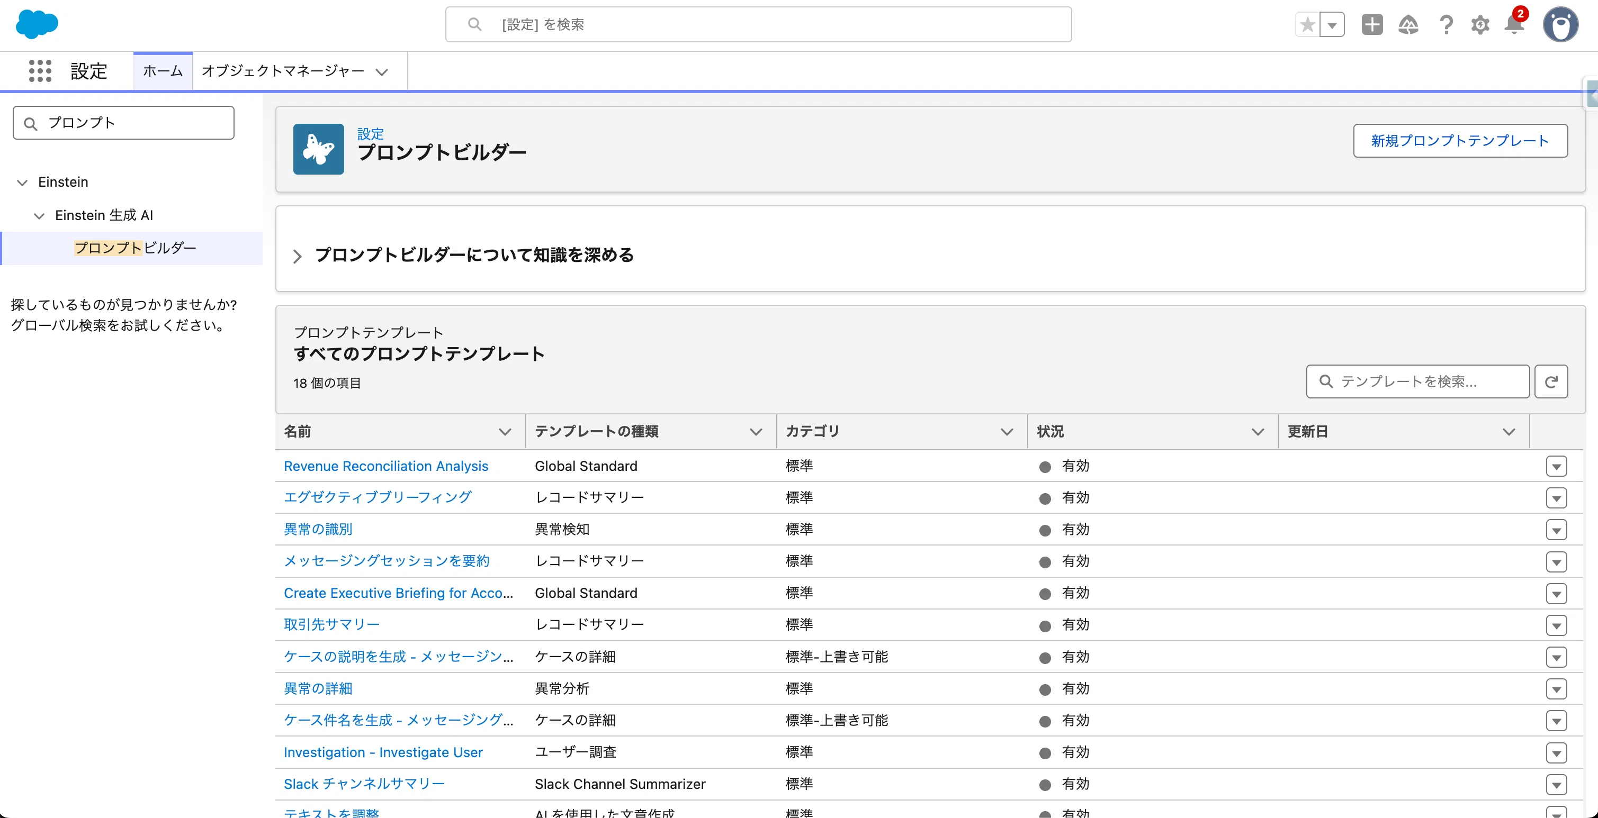
Task: Show row actions for 異常の詳細
Action: (1556, 689)
